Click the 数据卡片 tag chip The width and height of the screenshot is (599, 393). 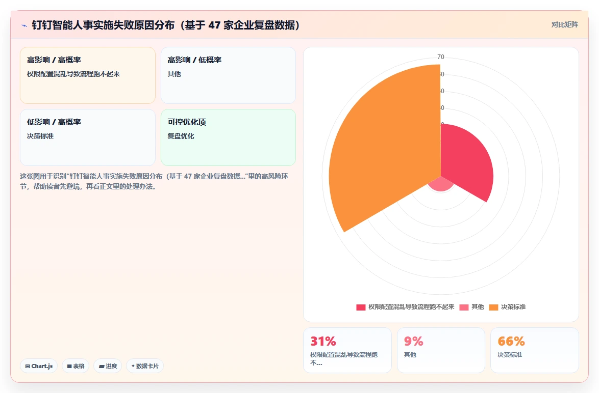(x=145, y=366)
